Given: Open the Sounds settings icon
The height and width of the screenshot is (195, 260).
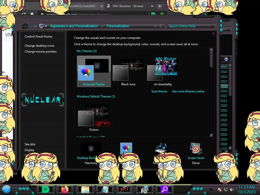Looking at the screenshot, I should pyautogui.click(x=161, y=148).
